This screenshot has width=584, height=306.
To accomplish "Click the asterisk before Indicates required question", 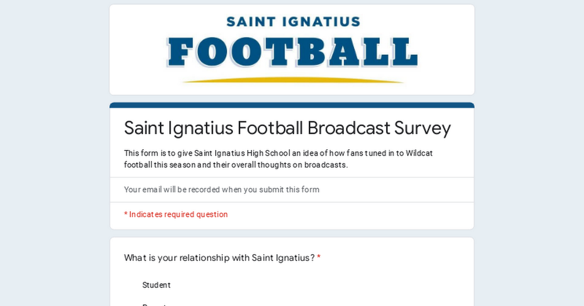I will (x=126, y=214).
